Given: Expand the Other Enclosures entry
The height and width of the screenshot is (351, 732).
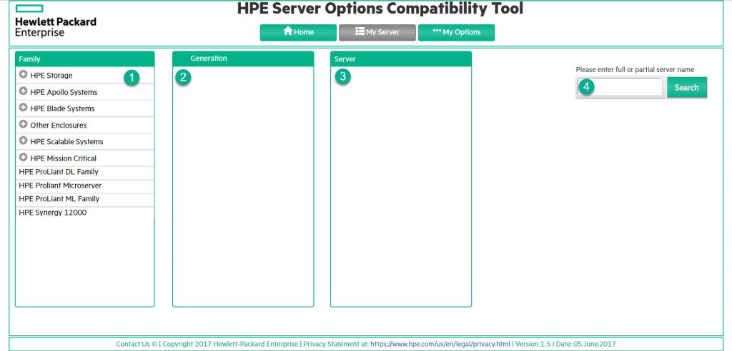Looking at the screenshot, I should coord(23,124).
